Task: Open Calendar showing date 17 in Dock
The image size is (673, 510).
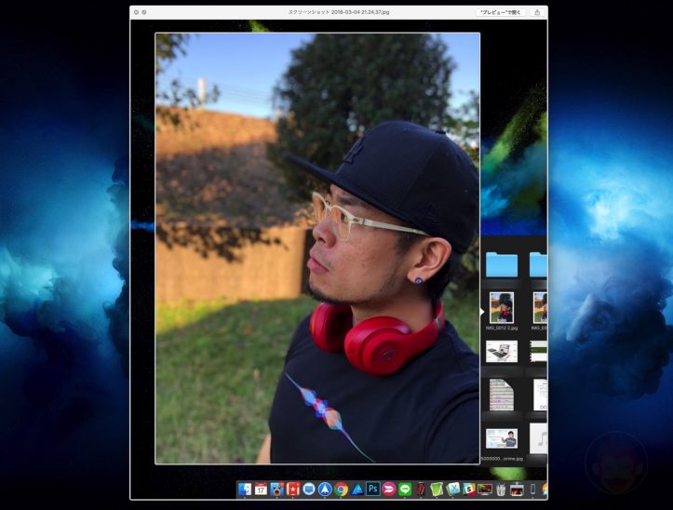Action: click(x=261, y=489)
